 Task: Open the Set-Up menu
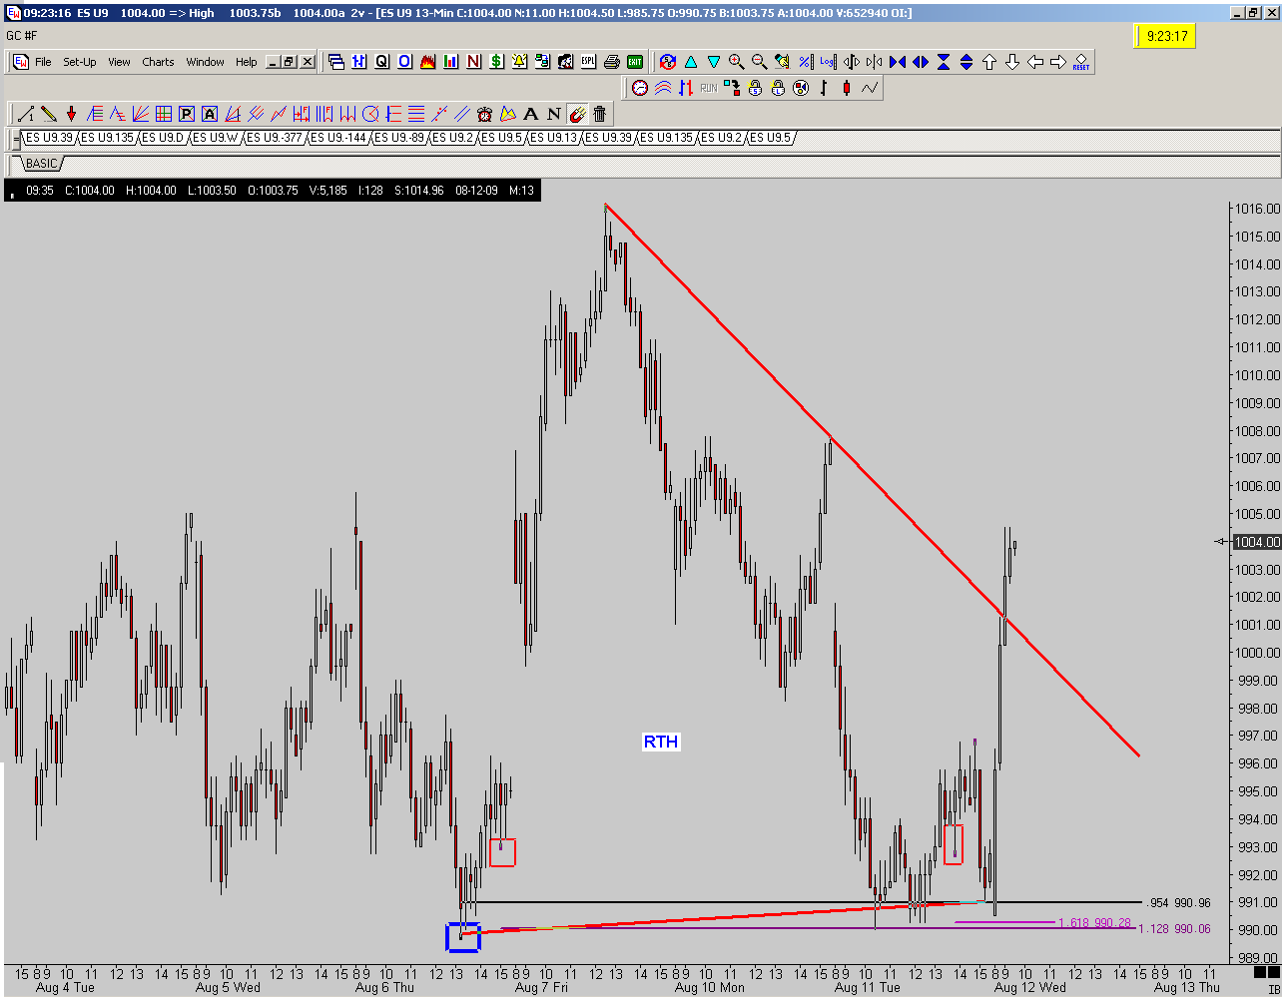click(80, 62)
